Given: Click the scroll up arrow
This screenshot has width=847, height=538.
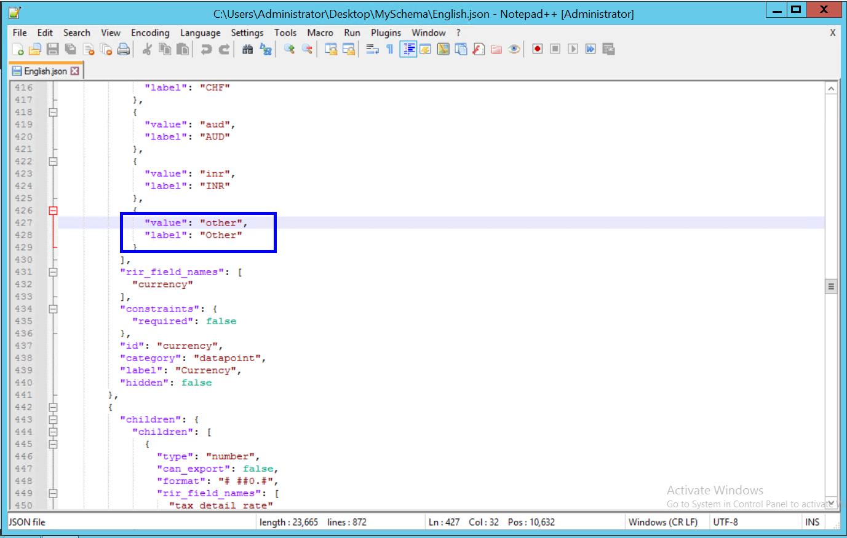Looking at the screenshot, I should point(831,88).
